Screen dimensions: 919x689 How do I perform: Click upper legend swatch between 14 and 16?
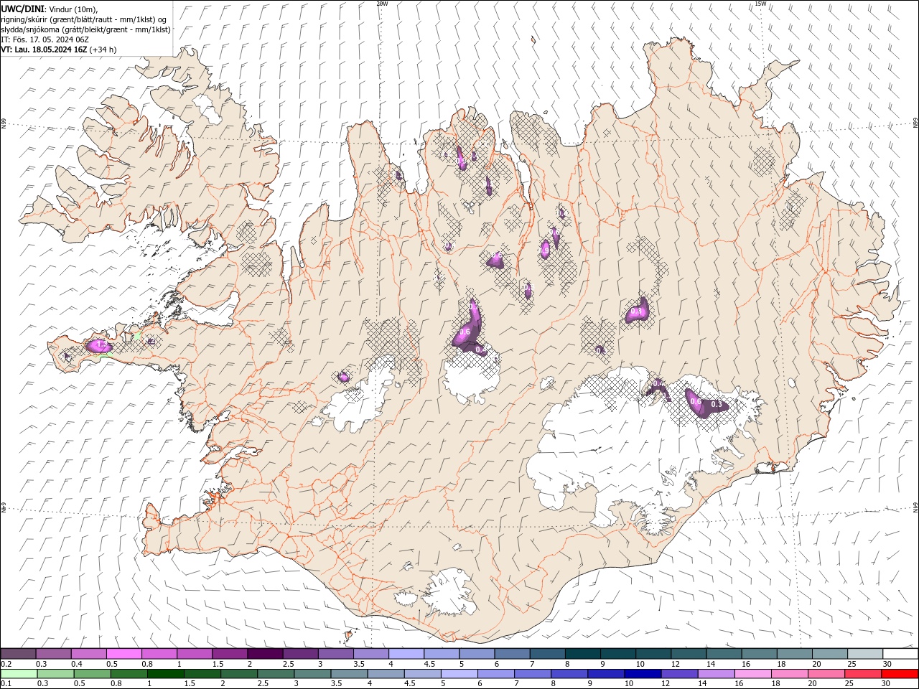[x=723, y=654]
